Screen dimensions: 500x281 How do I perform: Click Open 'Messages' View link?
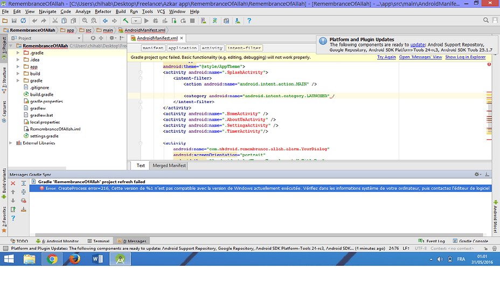coord(420,57)
